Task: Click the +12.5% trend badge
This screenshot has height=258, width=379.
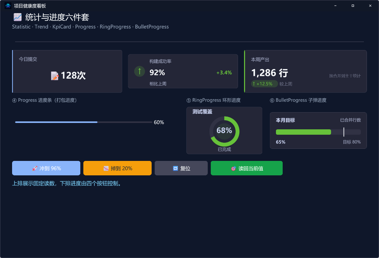Action: click(264, 84)
